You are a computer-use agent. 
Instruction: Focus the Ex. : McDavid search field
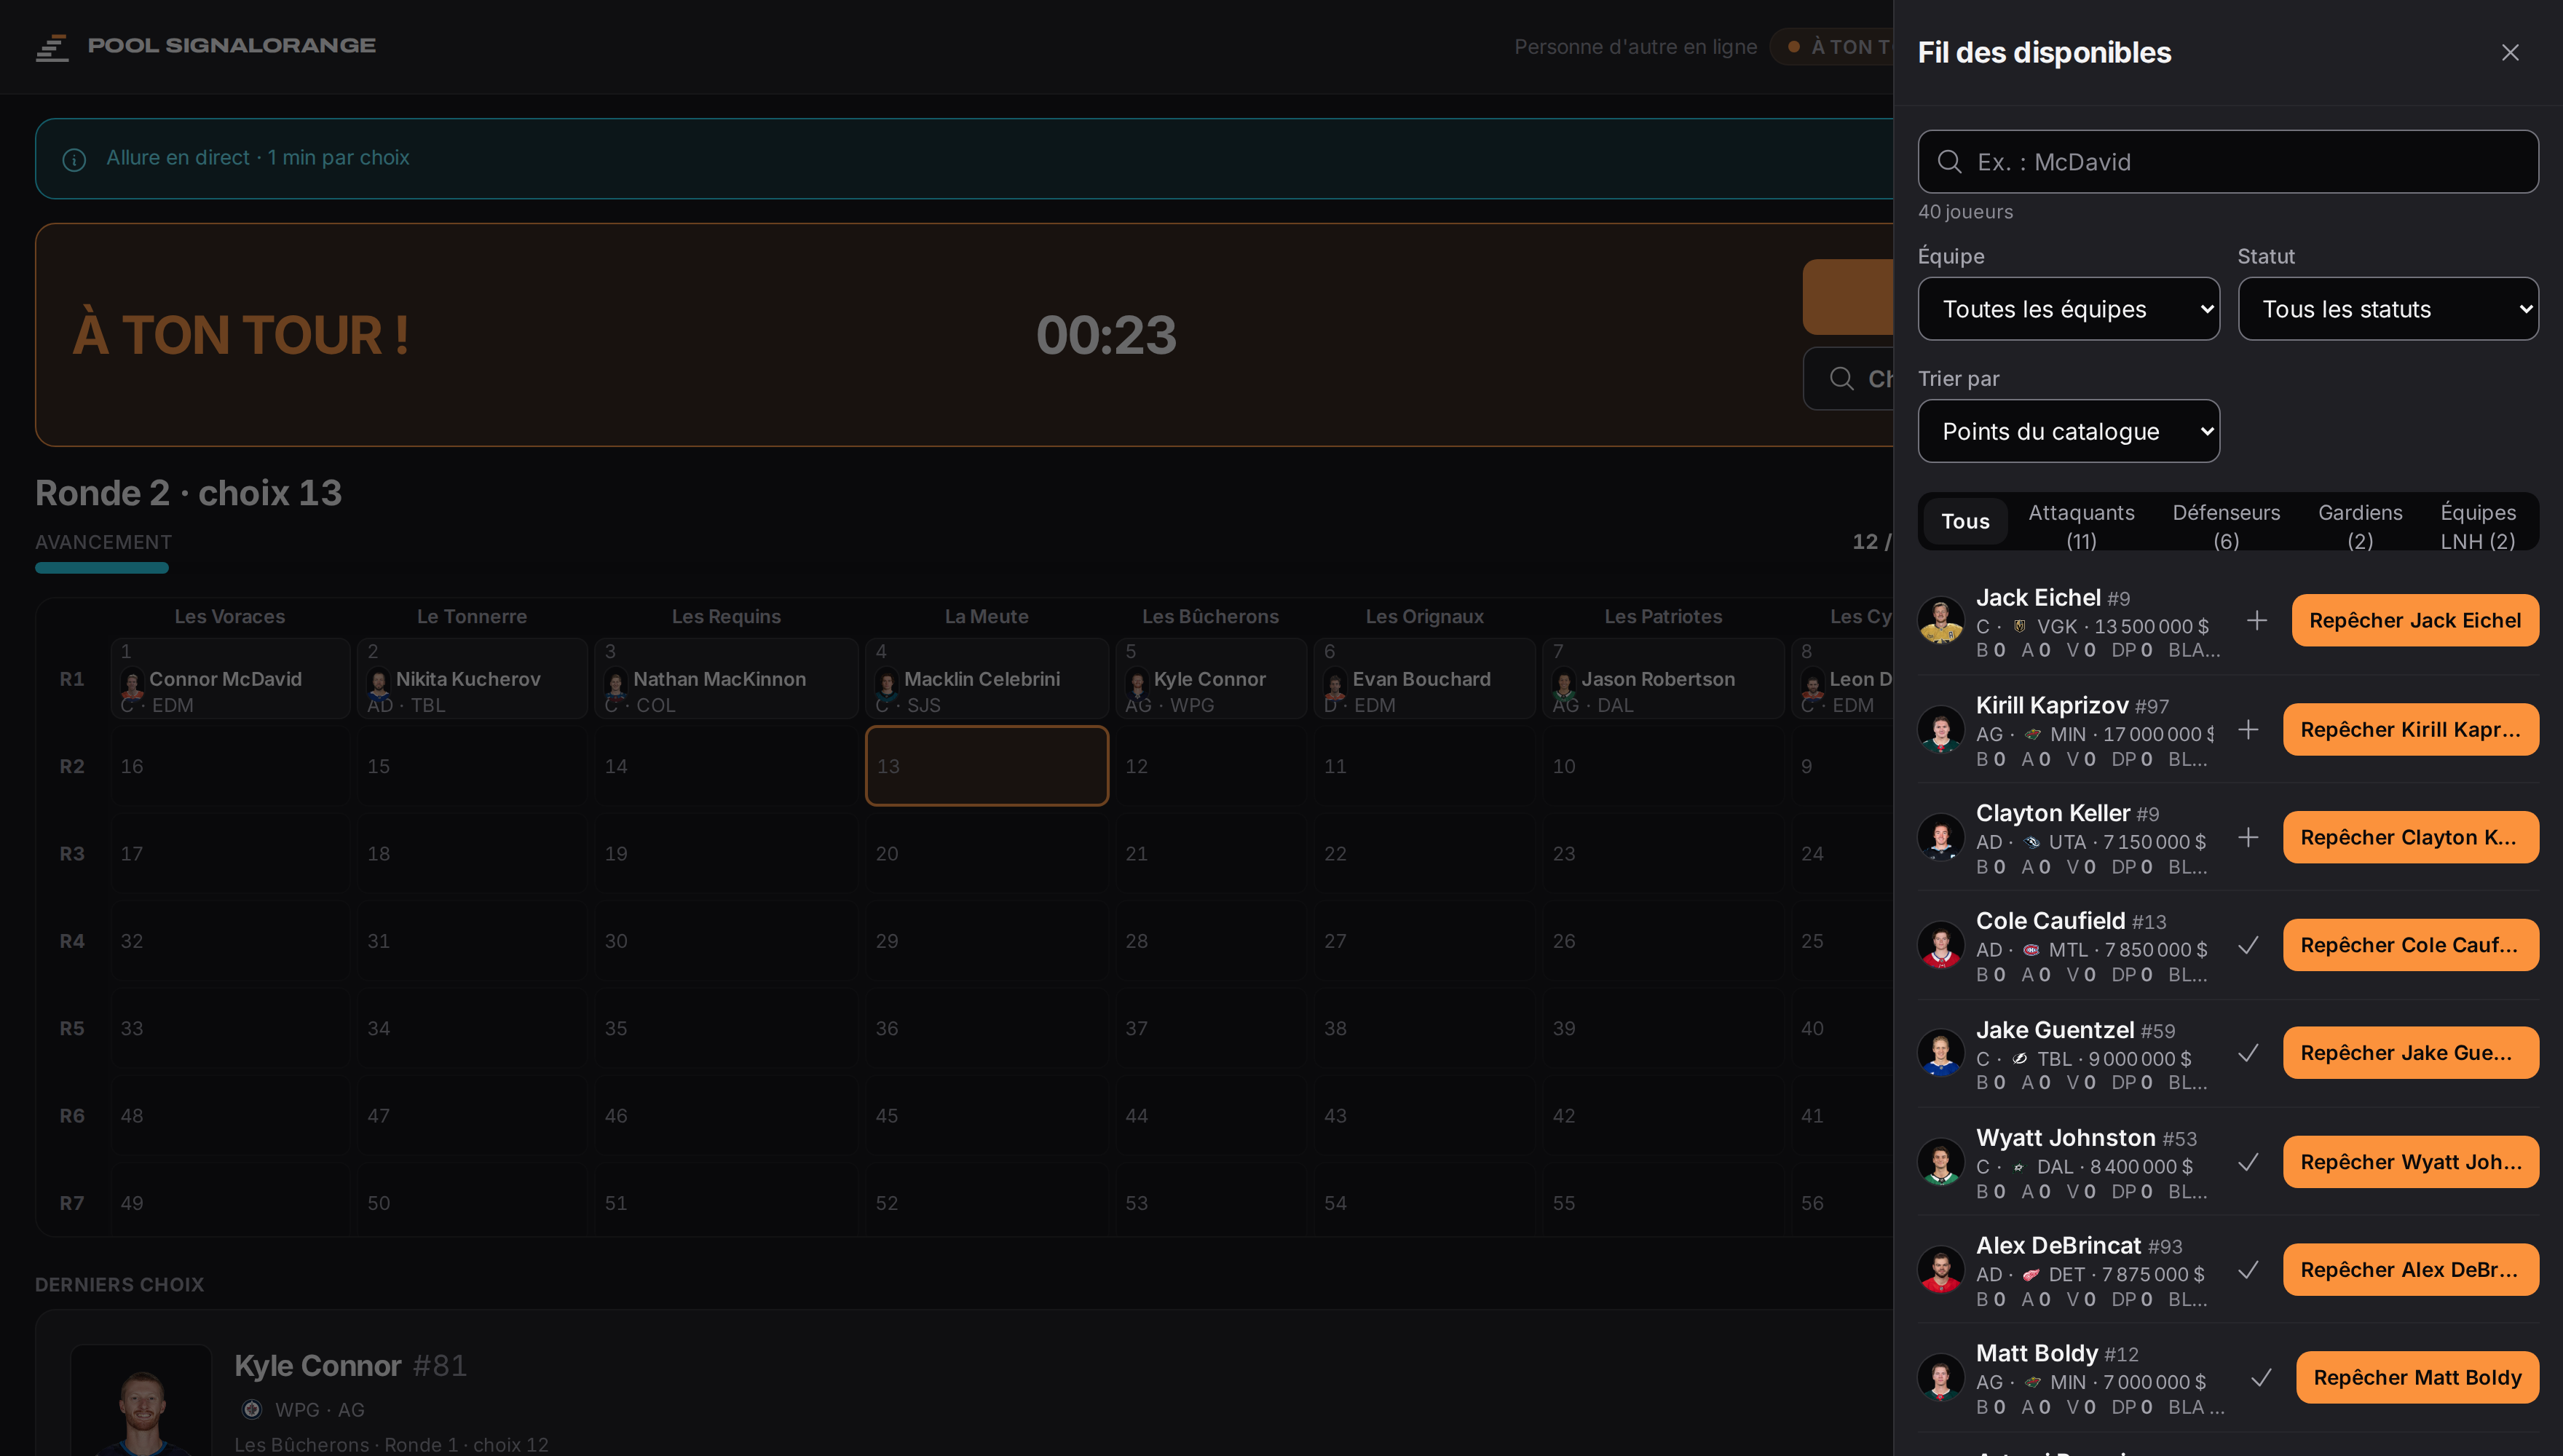click(2228, 162)
